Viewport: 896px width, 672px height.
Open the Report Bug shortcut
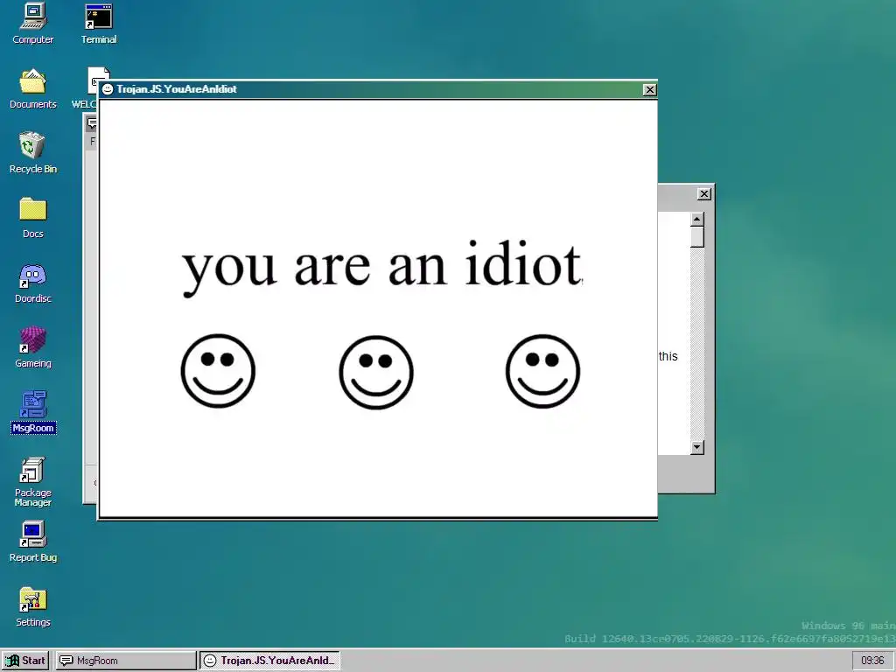[x=32, y=542]
